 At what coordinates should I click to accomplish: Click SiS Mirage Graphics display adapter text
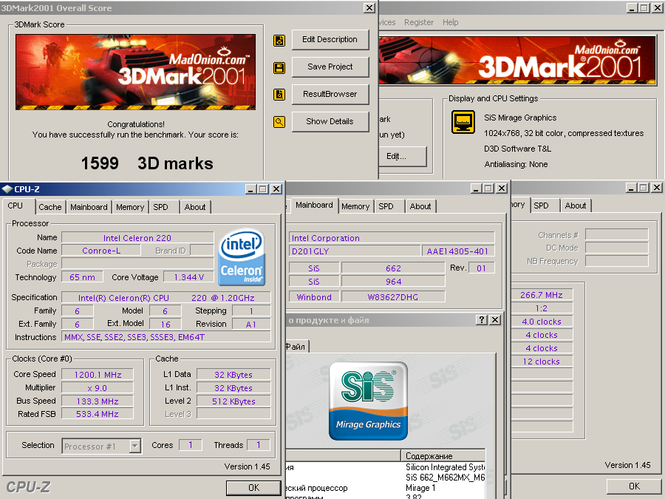click(x=520, y=118)
